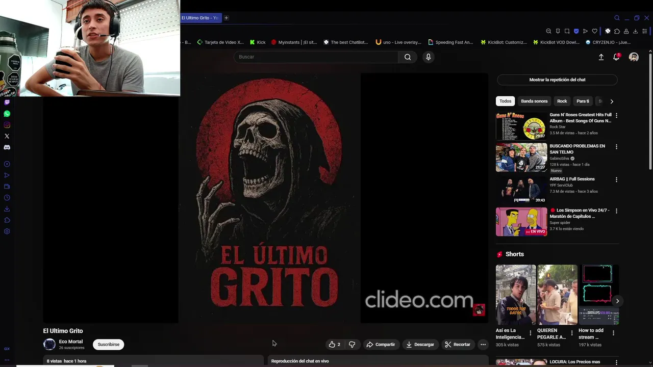The width and height of the screenshot is (653, 367).
Task: Click the send arrow icon in address bar
Action: pyautogui.click(x=585, y=31)
